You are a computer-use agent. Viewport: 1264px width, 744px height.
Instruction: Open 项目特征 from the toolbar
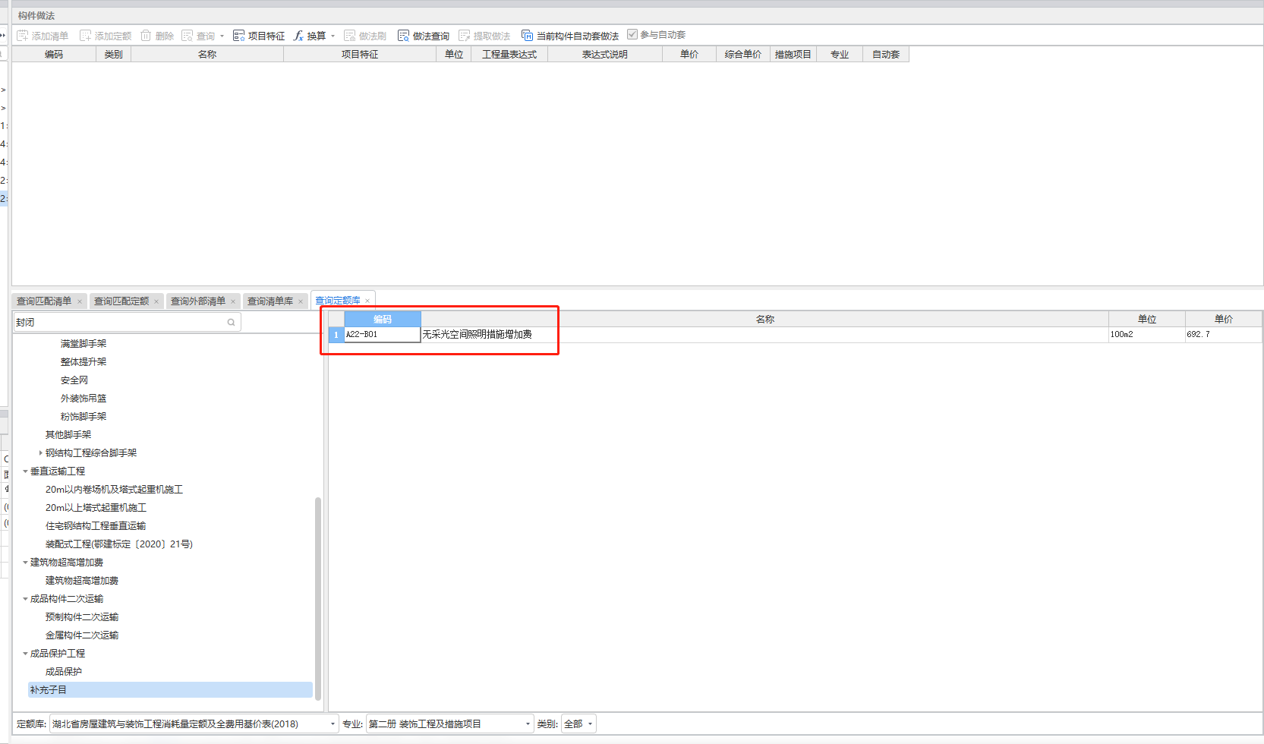pyautogui.click(x=259, y=36)
